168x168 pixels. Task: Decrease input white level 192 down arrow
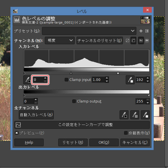[148, 81]
